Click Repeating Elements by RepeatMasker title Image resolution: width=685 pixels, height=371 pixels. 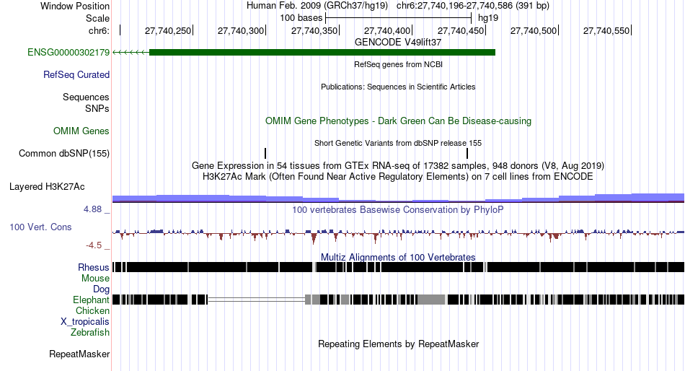click(398, 344)
